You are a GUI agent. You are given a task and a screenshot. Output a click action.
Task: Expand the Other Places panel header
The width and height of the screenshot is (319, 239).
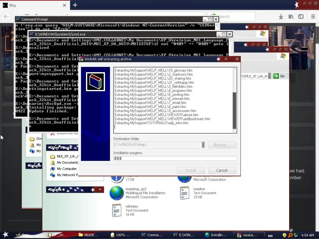tap(62, 148)
